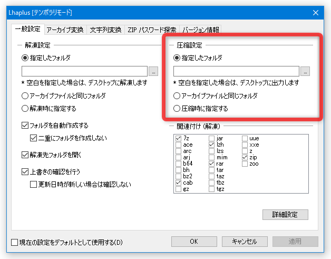Select the 一般設定 tab

coord(27,29)
